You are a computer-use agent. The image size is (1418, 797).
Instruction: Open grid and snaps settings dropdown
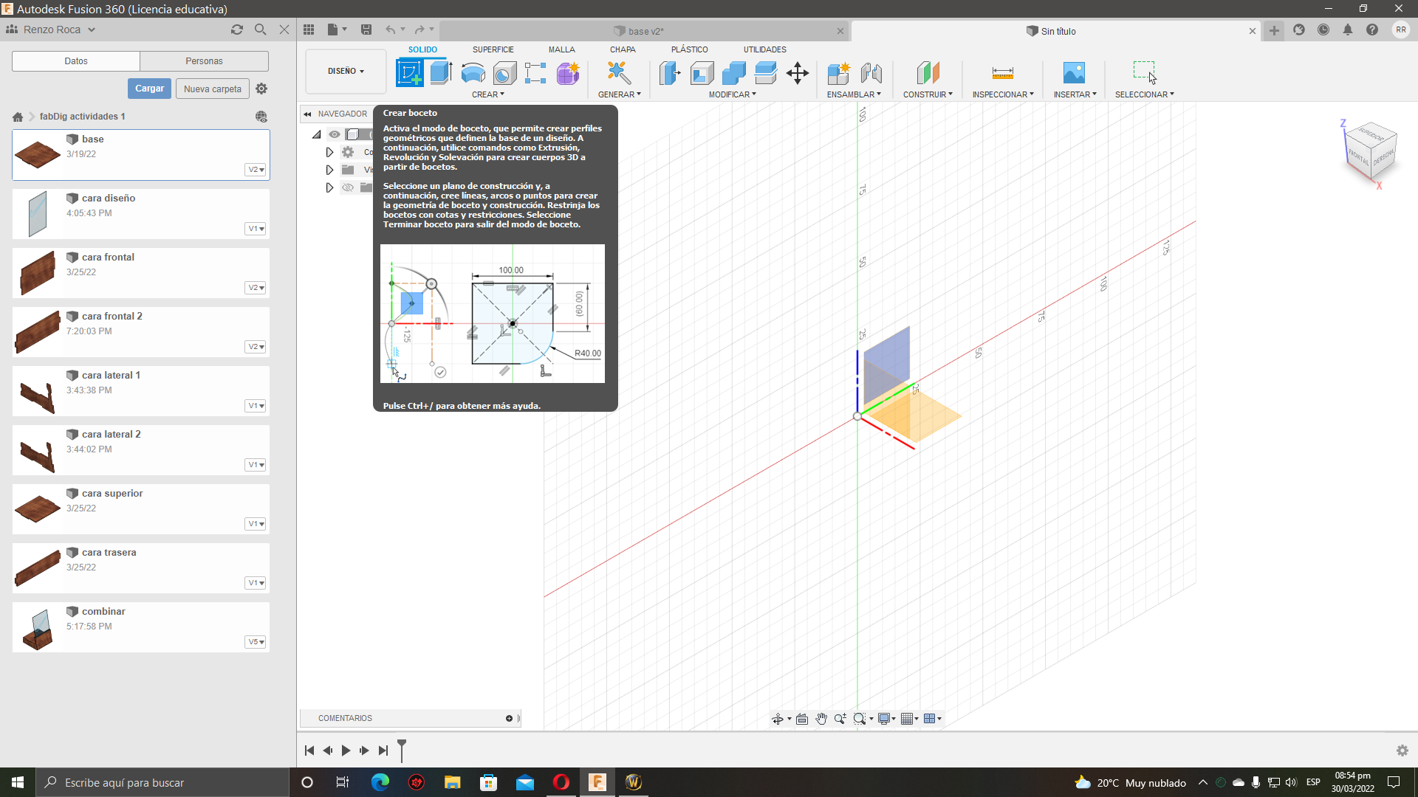[x=910, y=719]
